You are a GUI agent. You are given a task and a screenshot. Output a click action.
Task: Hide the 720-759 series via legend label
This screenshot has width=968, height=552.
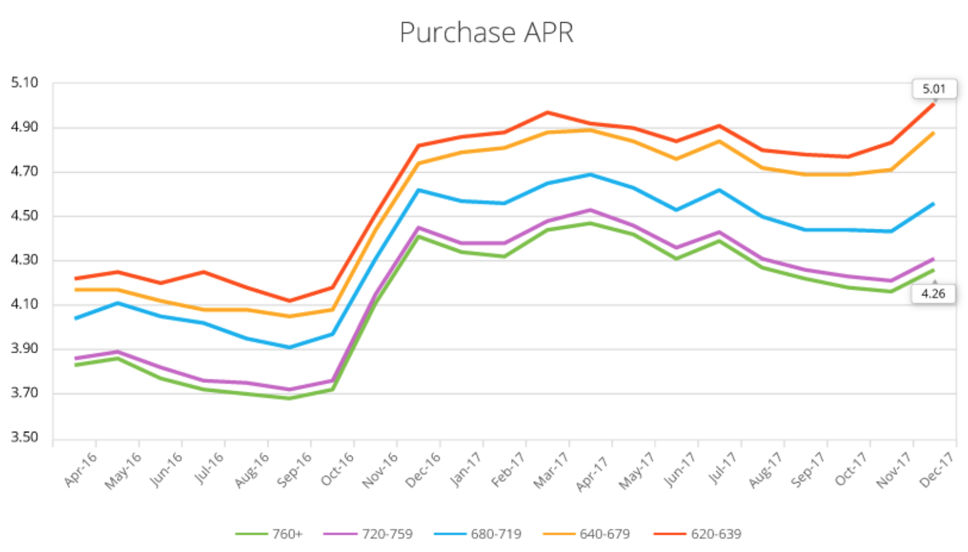click(x=386, y=534)
